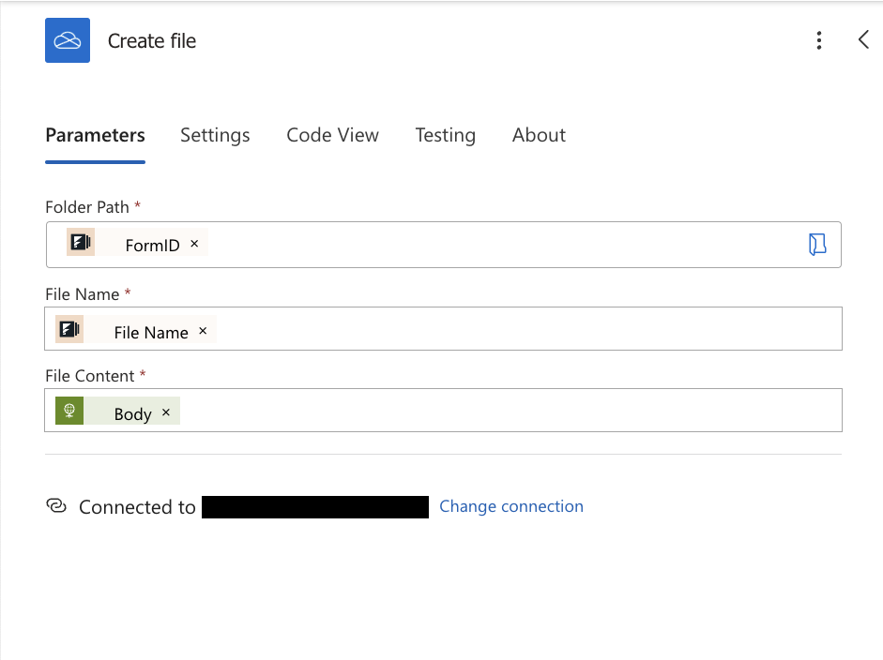Screen dimensions: 883x660
Task: Click the Forms icon on File Name token
Action: coord(69,329)
